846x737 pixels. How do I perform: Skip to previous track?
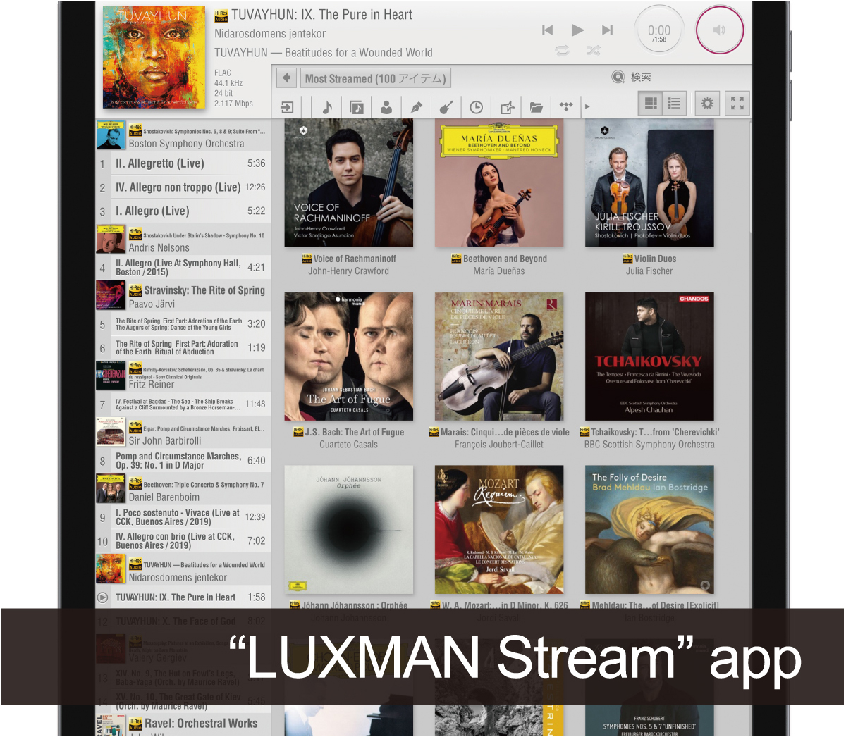pos(547,30)
